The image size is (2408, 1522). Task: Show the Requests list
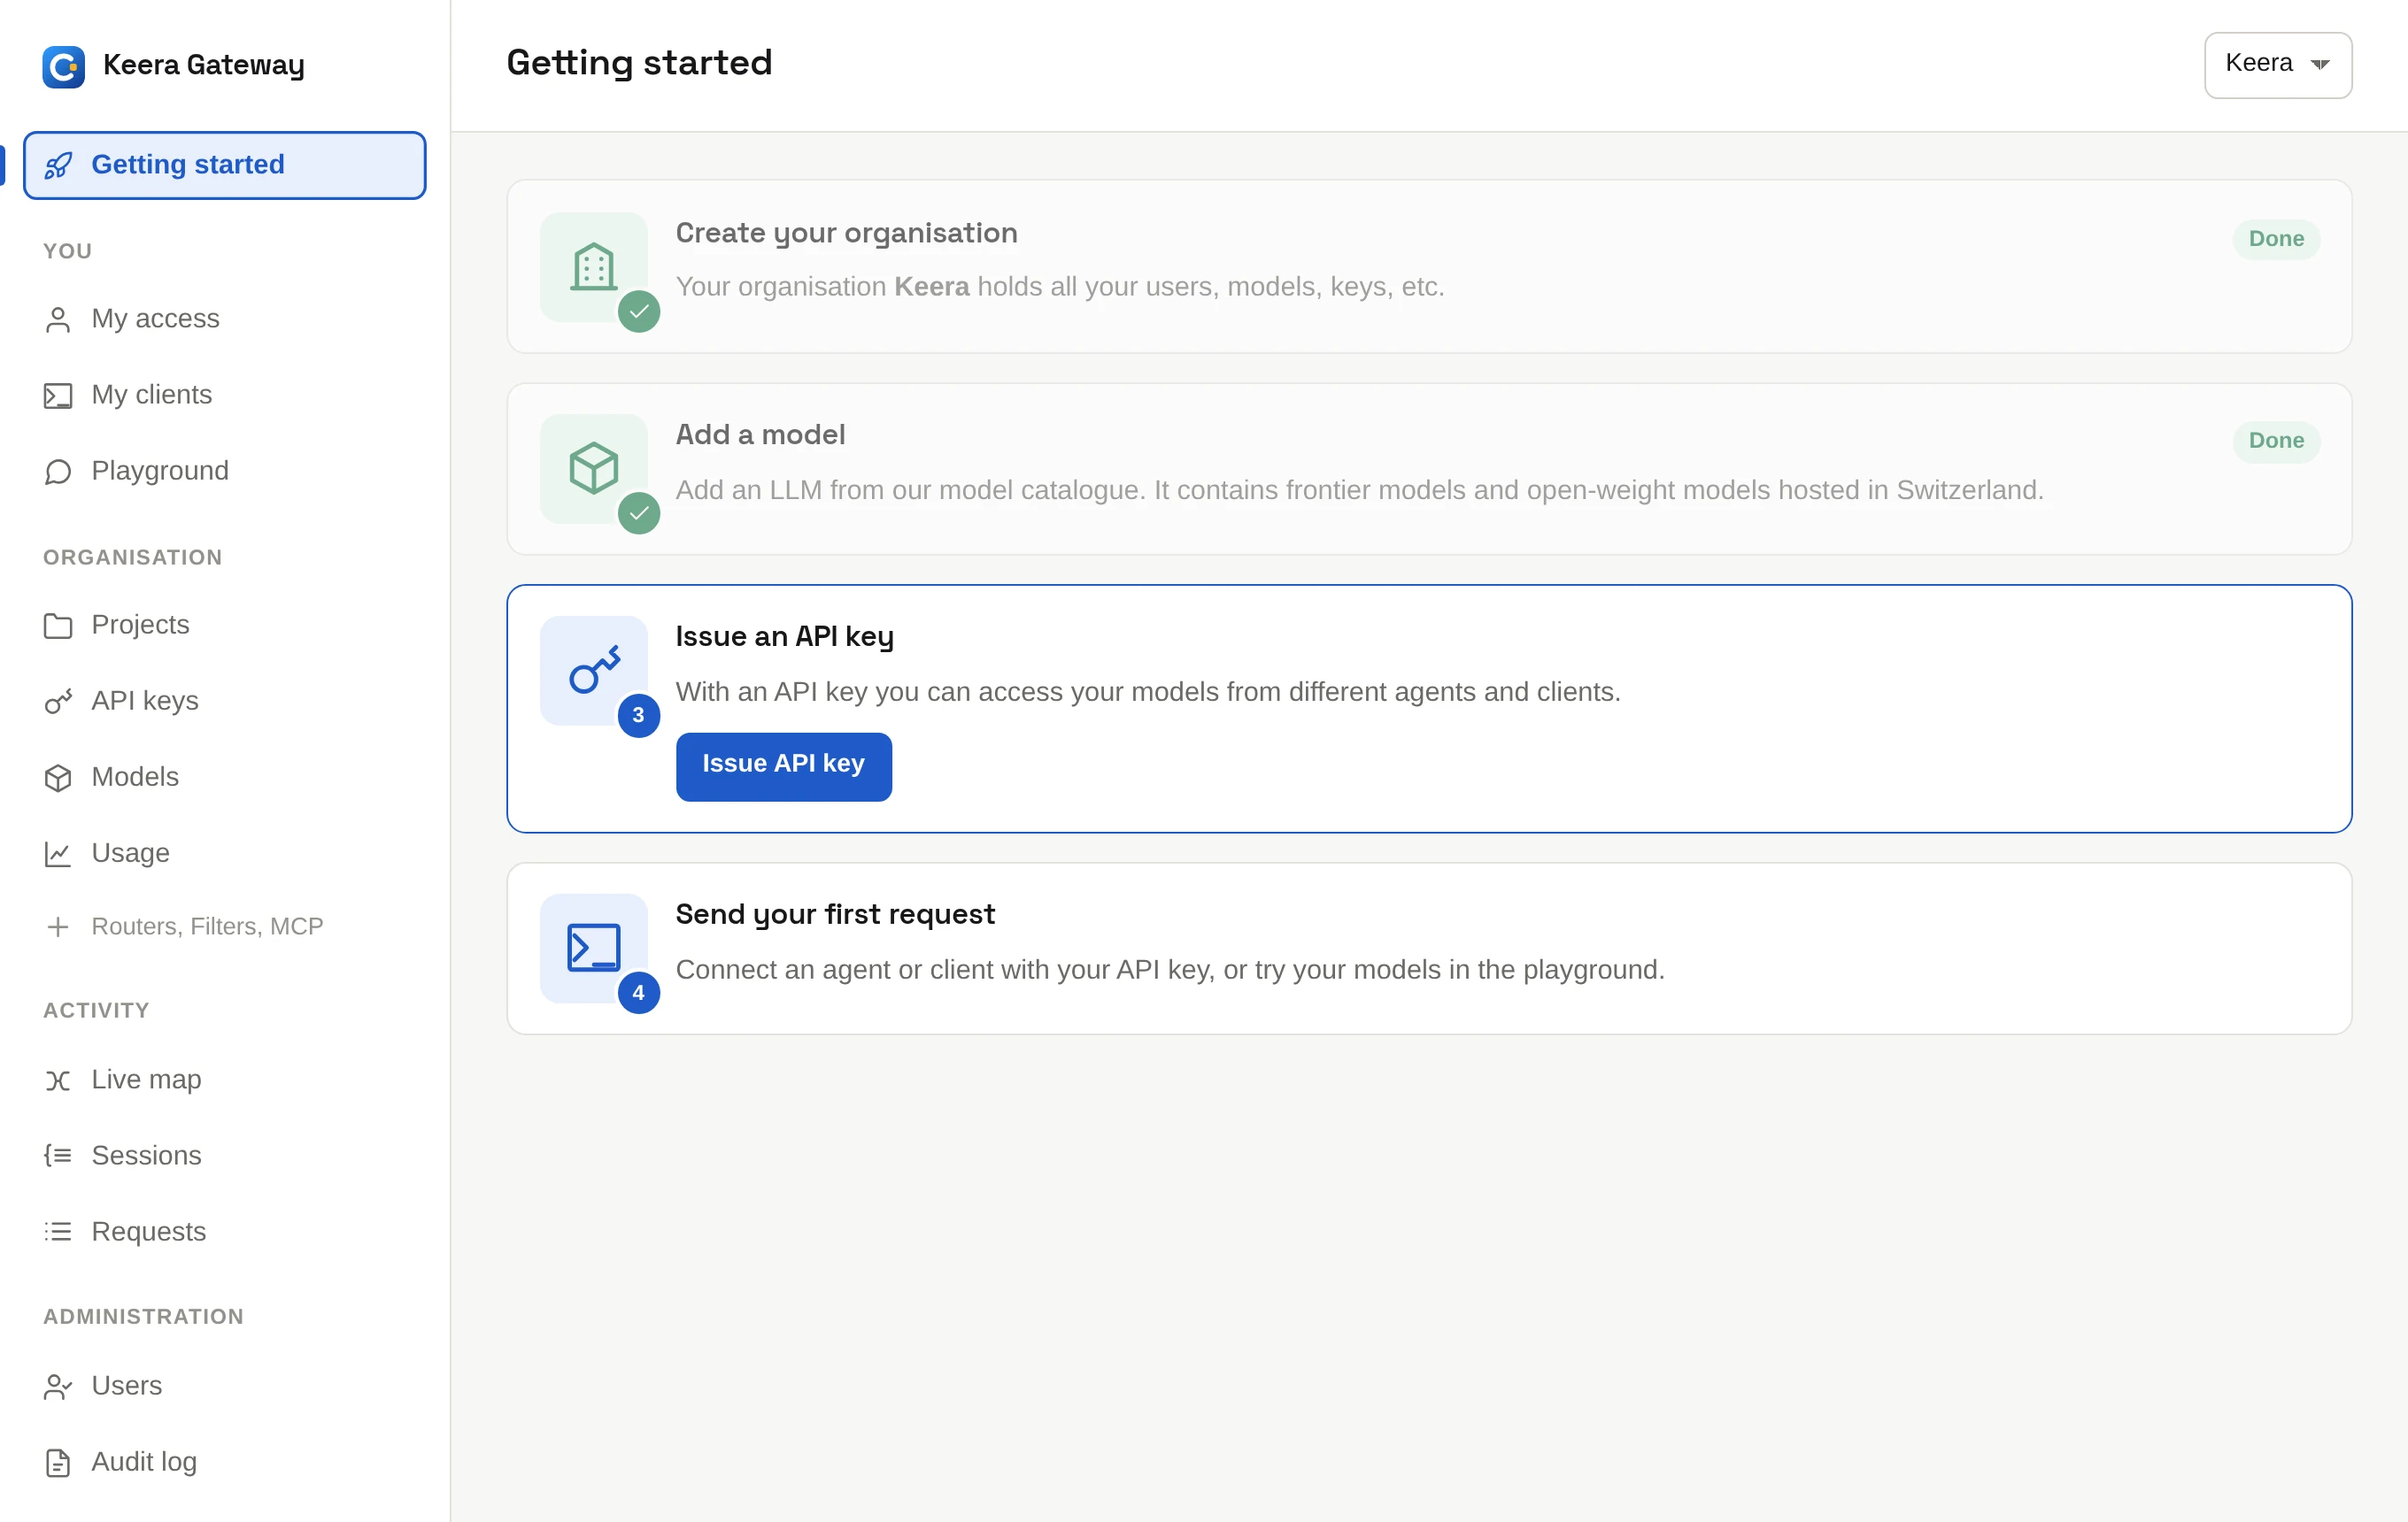click(x=225, y=1232)
